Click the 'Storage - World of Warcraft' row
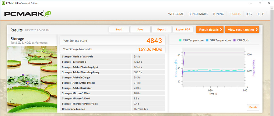 pyautogui.click(x=113, y=57)
